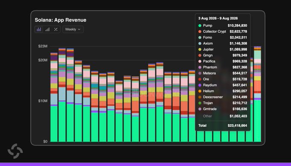The width and height of the screenshot is (291, 166).
Task: Click the Fomo value $2,042,511
Action: (x=238, y=38)
